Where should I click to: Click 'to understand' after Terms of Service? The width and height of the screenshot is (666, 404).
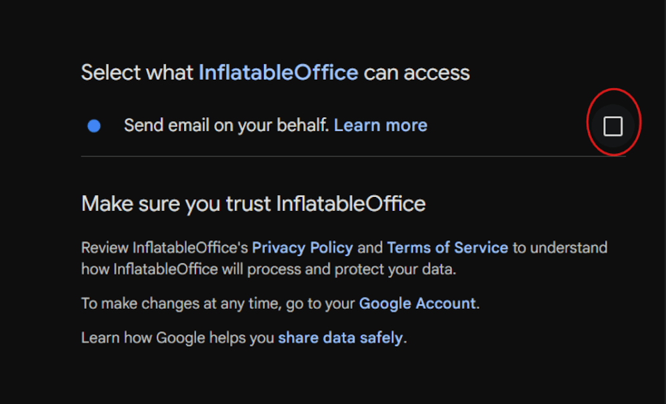[560, 248]
